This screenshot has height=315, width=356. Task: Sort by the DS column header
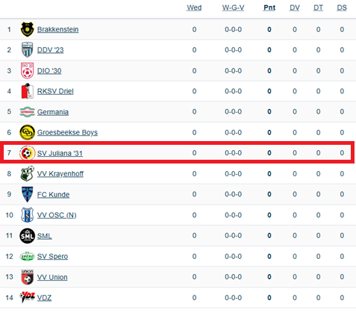click(x=342, y=7)
